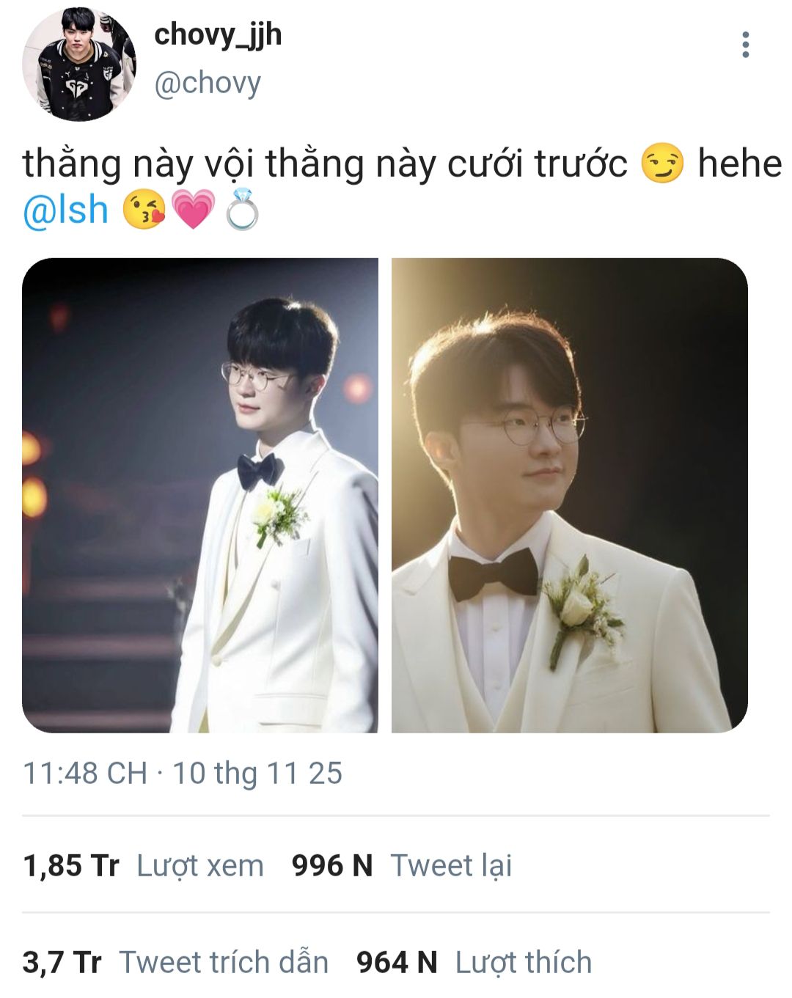The width and height of the screenshot is (792, 998).
Task: Open the @chovy handle
Action: click(208, 84)
